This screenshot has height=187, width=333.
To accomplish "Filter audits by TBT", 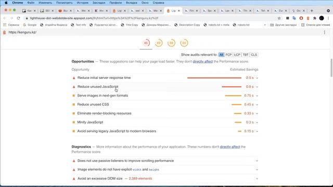I will (x=246, y=55).
